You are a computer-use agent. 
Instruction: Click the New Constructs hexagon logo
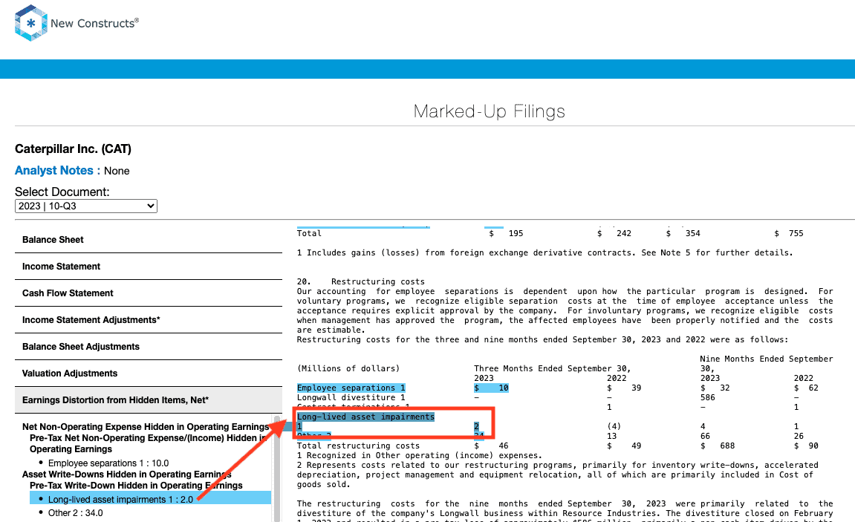(x=30, y=23)
